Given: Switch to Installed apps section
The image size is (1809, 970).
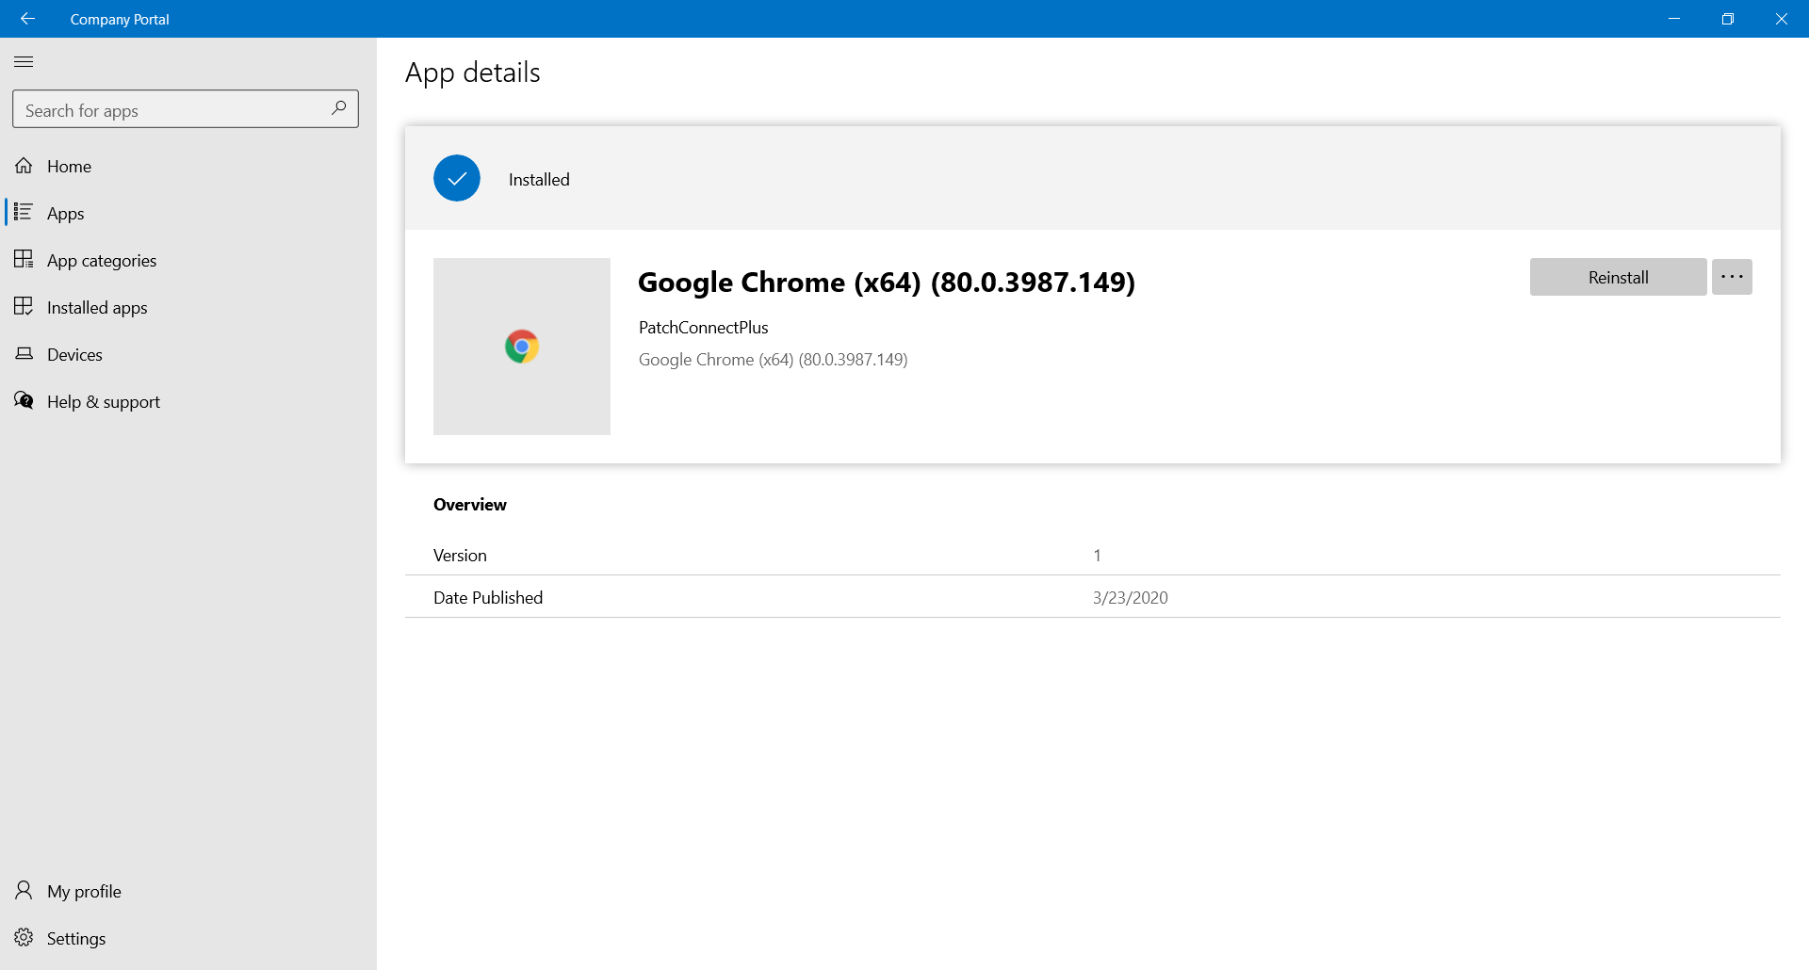Looking at the screenshot, I should coord(97,306).
